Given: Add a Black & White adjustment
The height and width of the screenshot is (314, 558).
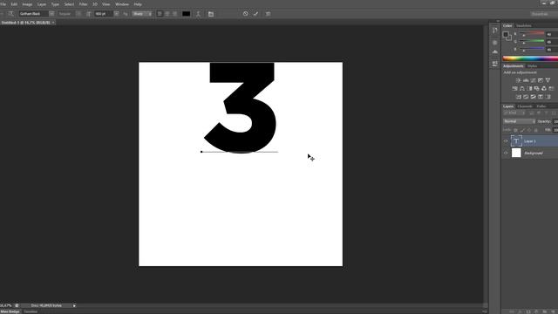Looking at the screenshot, I should coord(529,88).
